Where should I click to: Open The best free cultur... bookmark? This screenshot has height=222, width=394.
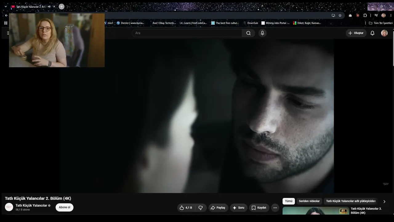click(x=225, y=23)
